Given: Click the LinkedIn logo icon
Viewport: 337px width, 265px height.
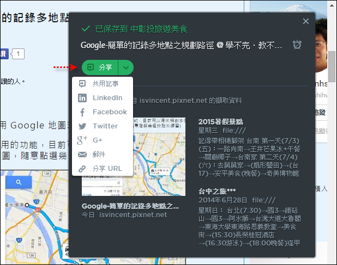Looking at the screenshot, I should (82, 98).
